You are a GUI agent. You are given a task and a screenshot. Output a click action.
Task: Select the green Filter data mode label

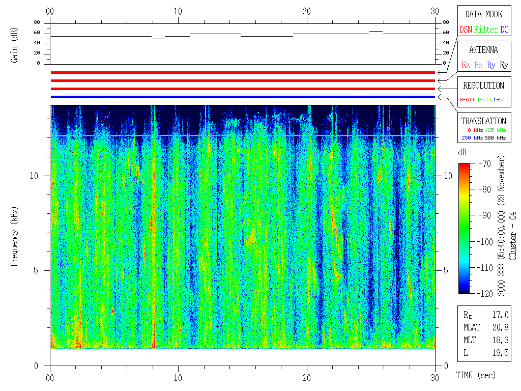pyautogui.click(x=486, y=30)
